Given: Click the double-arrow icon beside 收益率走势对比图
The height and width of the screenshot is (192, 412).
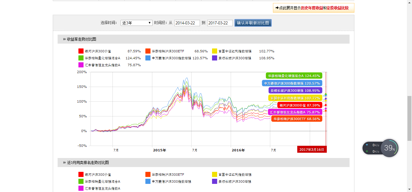Looking at the screenshot, I should 64,39.
